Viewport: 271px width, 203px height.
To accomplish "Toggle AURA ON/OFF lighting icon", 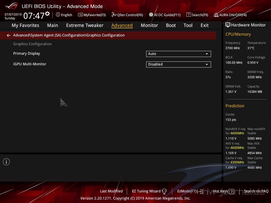I will tap(216, 15).
